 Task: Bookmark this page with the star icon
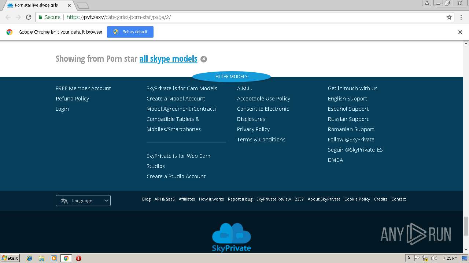(449, 17)
